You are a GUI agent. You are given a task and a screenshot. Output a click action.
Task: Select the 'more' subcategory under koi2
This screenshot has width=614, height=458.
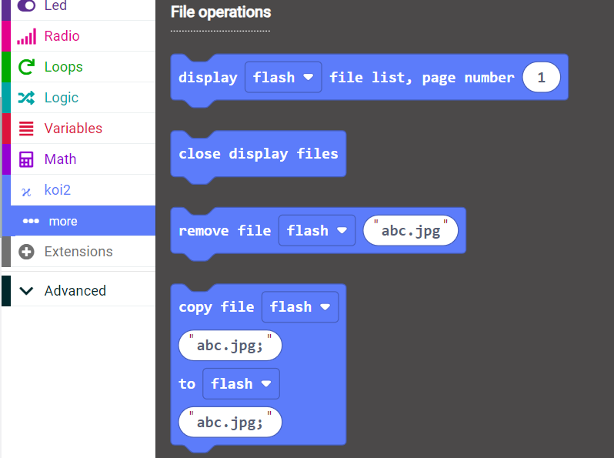[63, 221]
